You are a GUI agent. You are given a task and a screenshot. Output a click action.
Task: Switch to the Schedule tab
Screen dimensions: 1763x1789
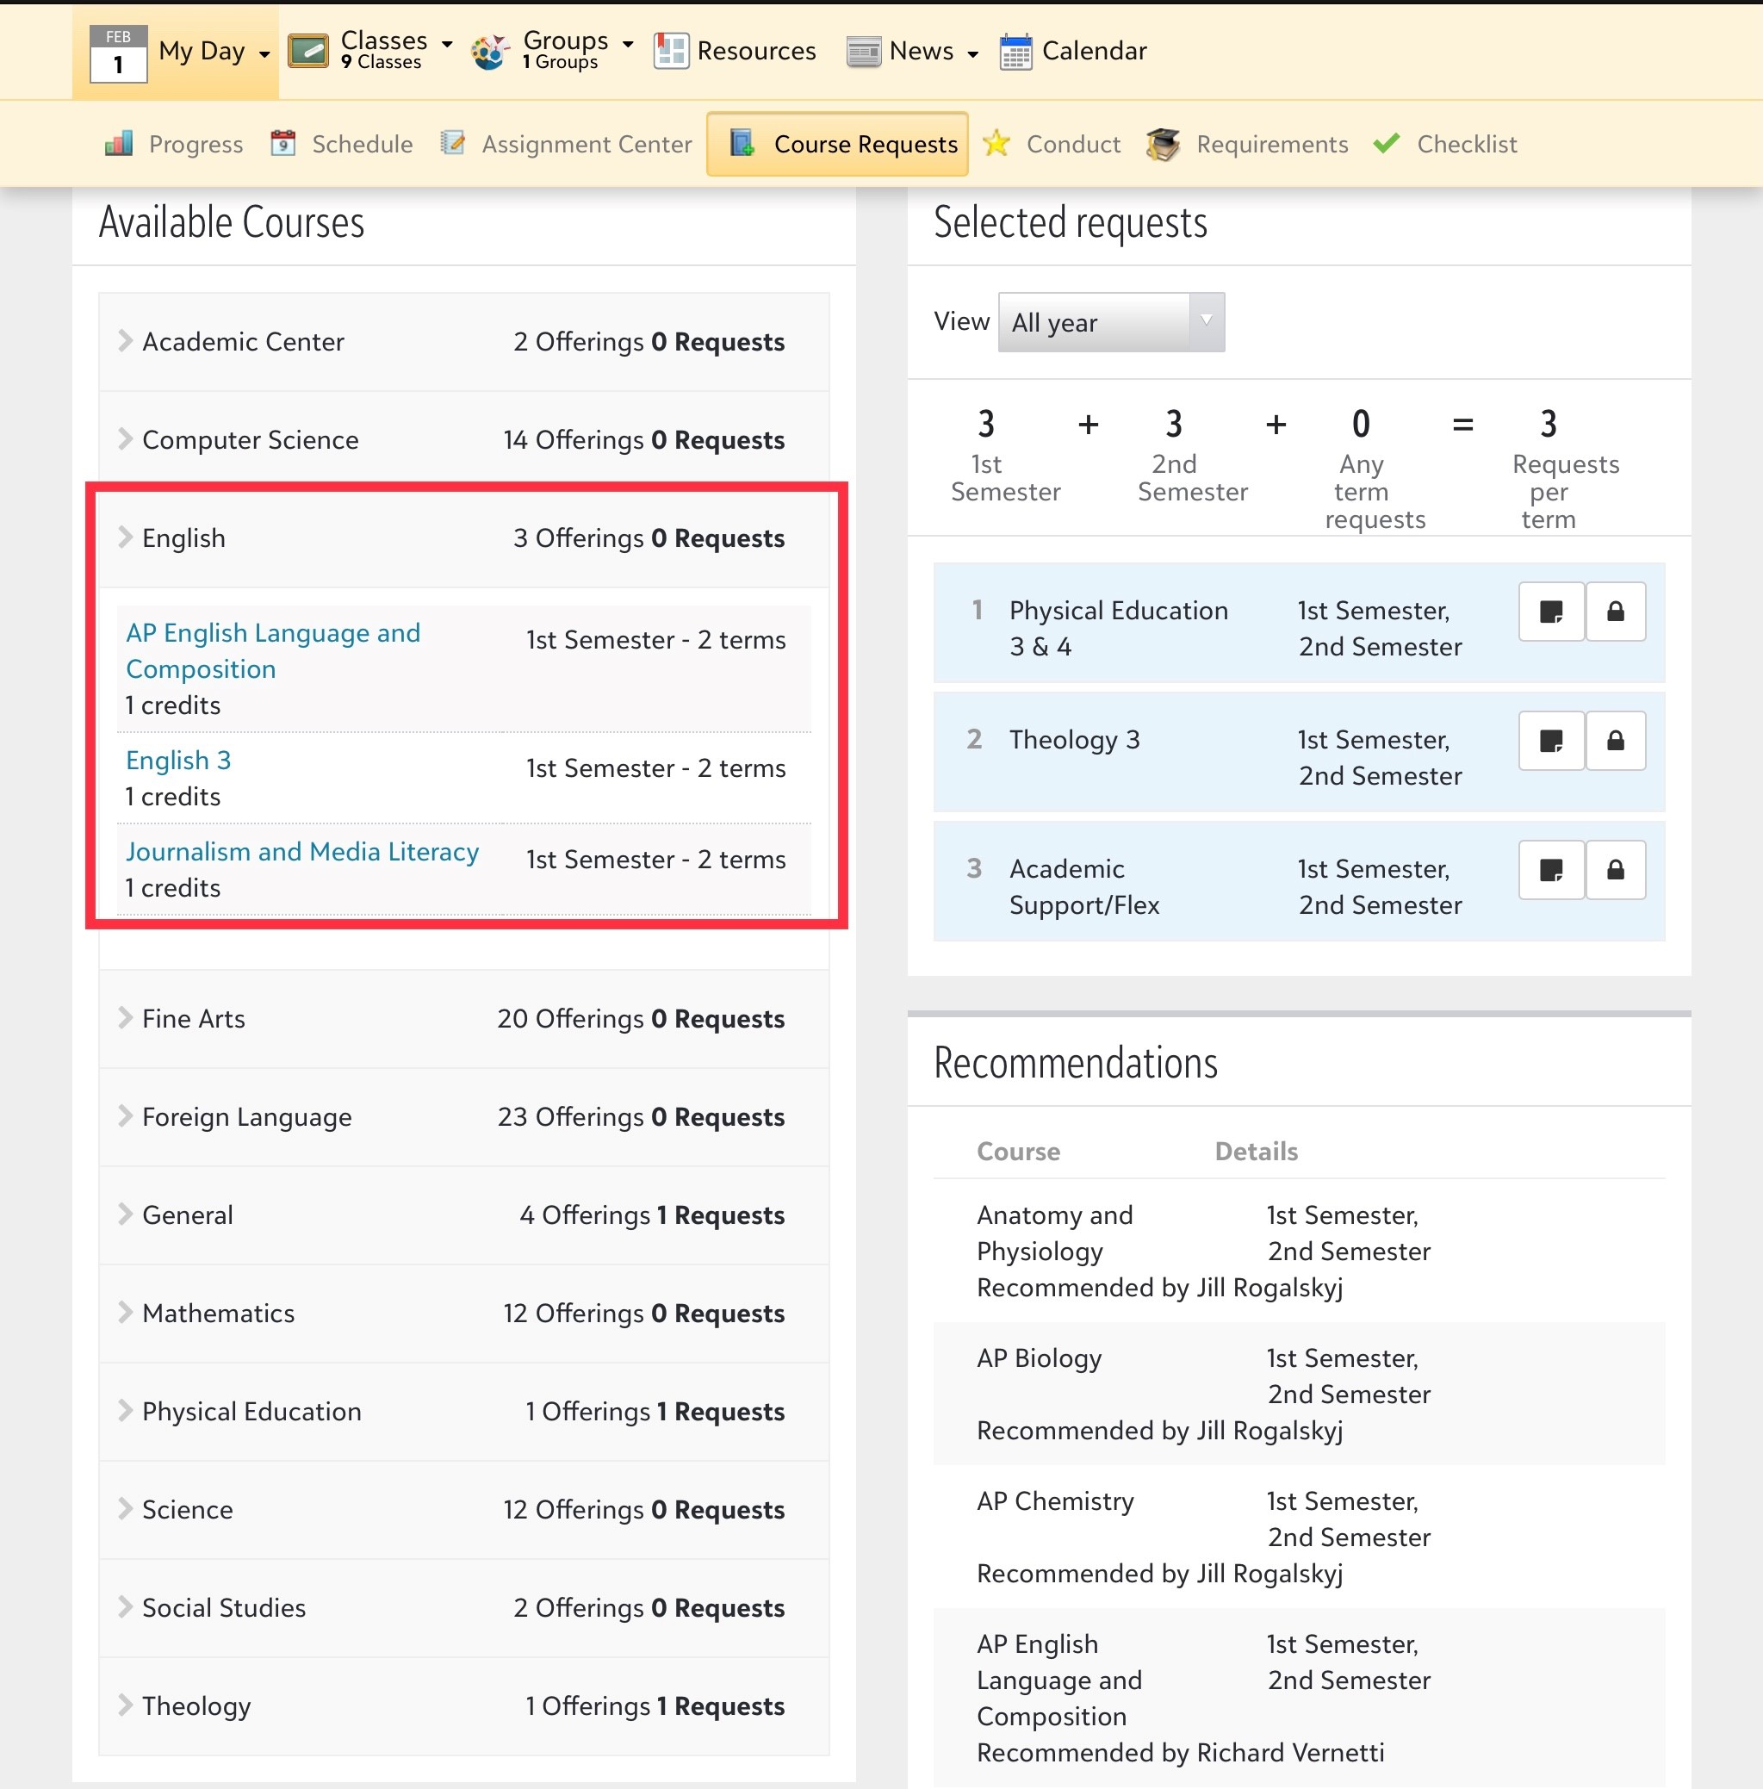coord(341,144)
